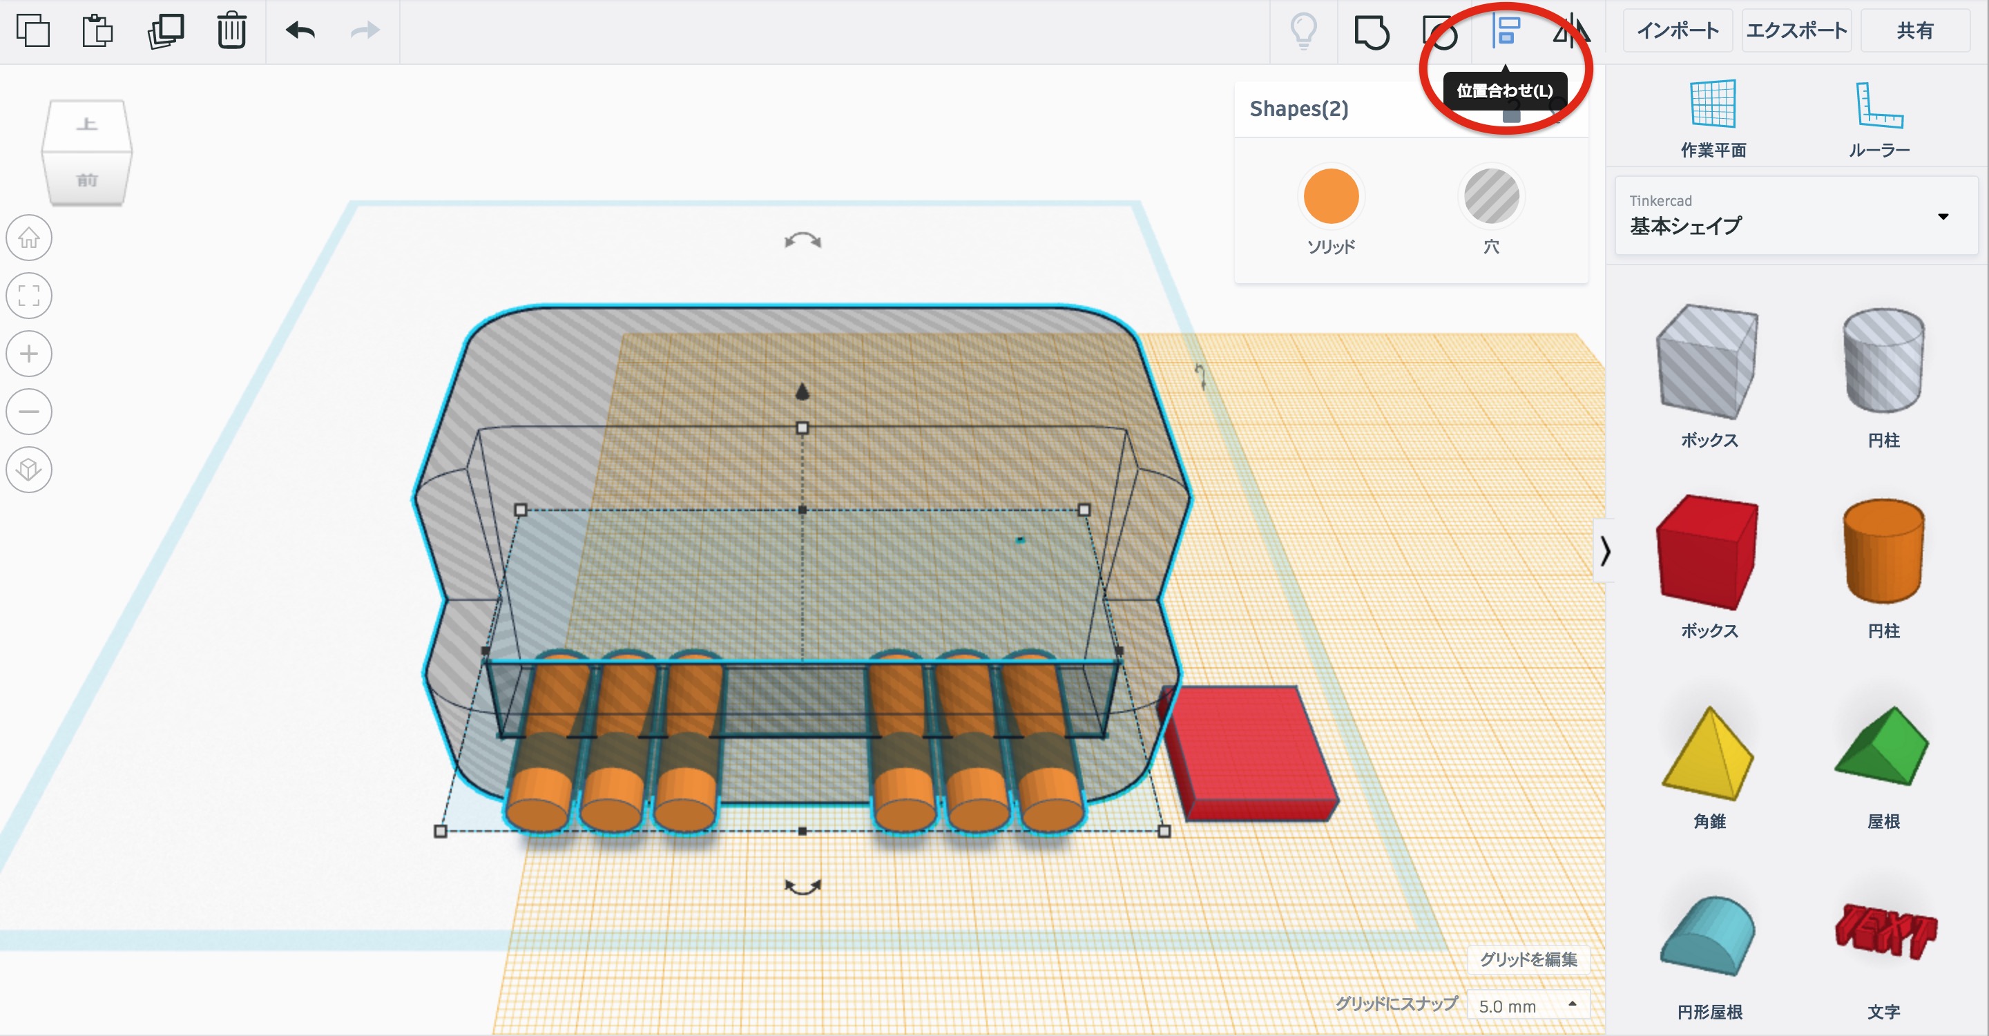The image size is (1989, 1036).
Task: Collapse the shapes panel with chevron
Action: coord(1605,551)
